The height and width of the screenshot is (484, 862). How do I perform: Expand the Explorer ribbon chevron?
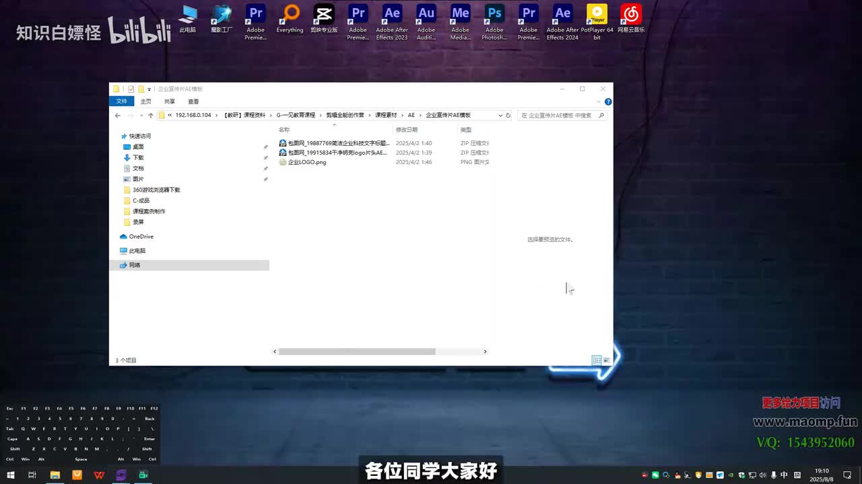(x=599, y=102)
